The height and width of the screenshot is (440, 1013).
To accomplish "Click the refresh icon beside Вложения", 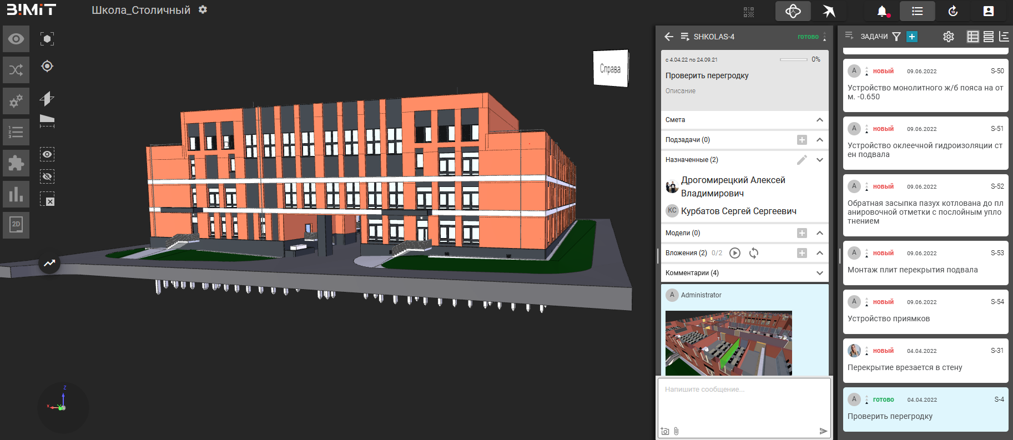I will (x=753, y=253).
